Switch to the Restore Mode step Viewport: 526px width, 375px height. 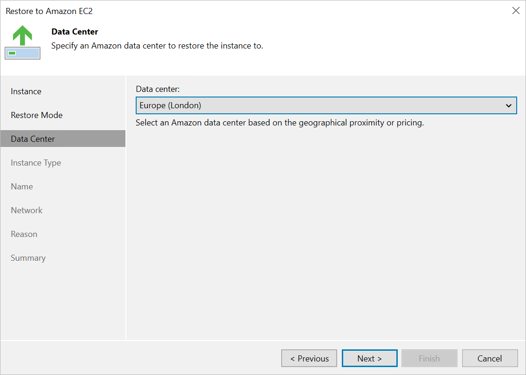pos(36,115)
